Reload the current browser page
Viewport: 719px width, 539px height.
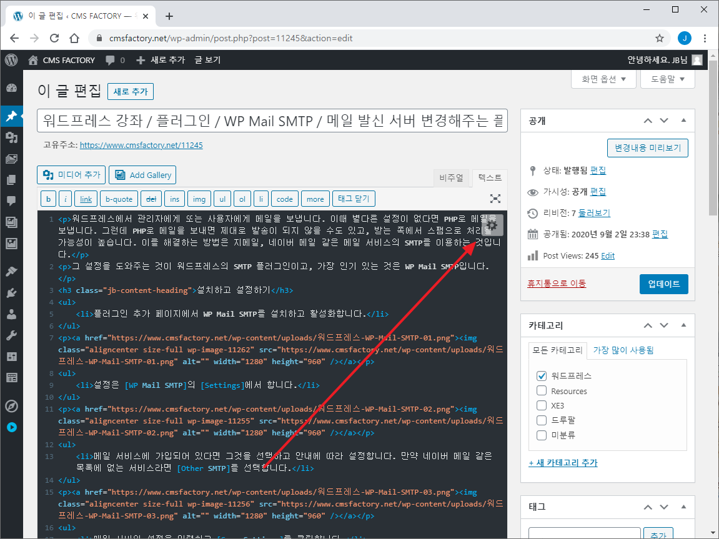(x=54, y=38)
